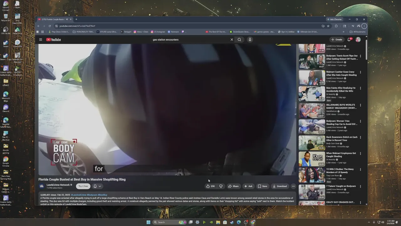The height and width of the screenshot is (226, 401).
Task: Open Discord desktop shortcut
Action: click(6, 108)
